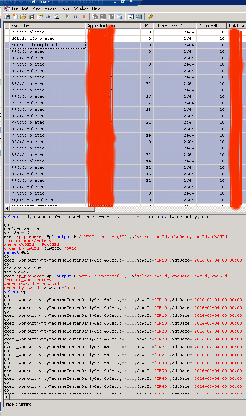Pause the running trace
Image resolution: width=246 pixels, height=416 pixels.
coord(76,17)
